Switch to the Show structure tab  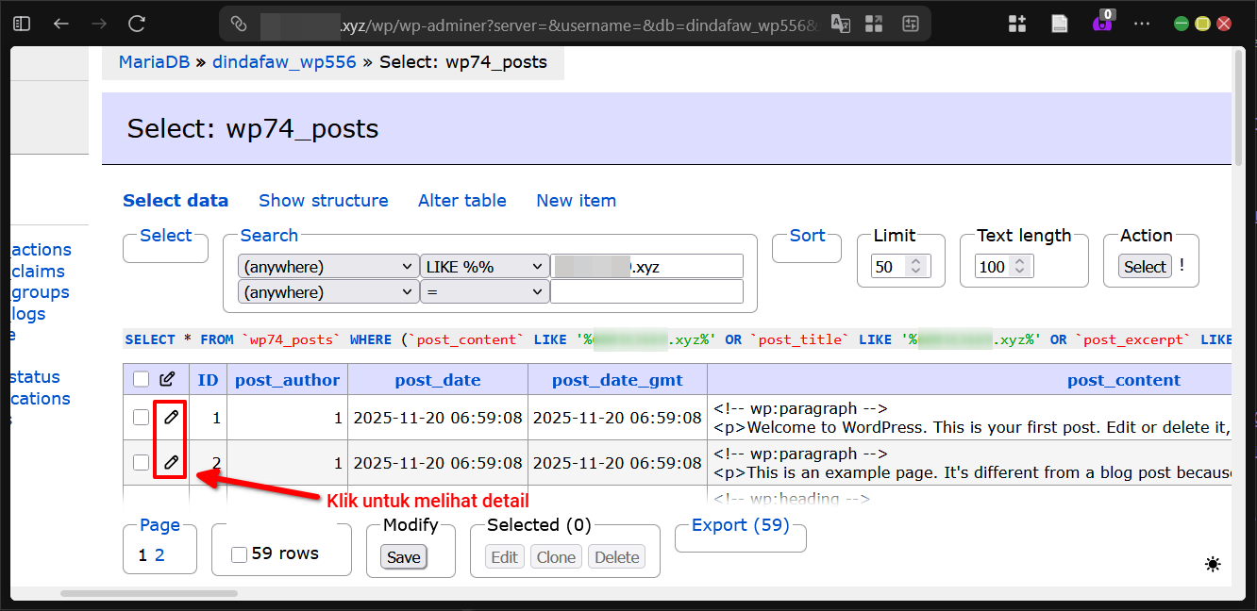click(x=323, y=200)
